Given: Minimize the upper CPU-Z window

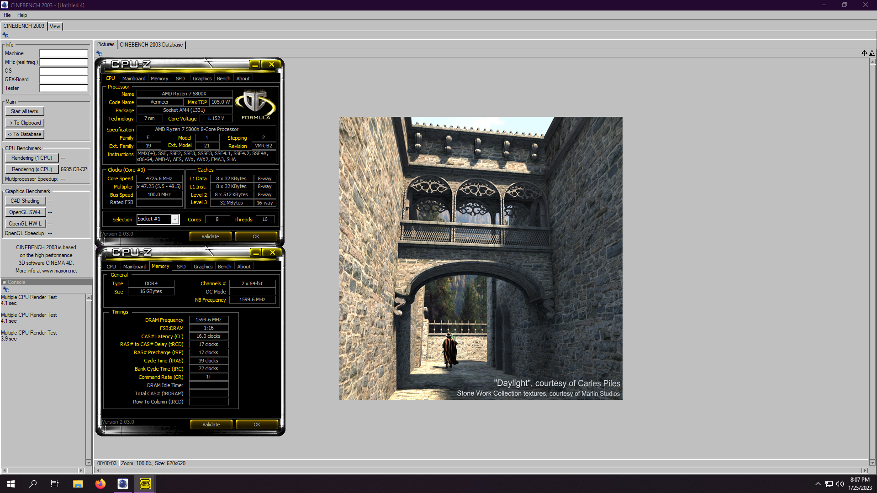Looking at the screenshot, I should coord(255,64).
